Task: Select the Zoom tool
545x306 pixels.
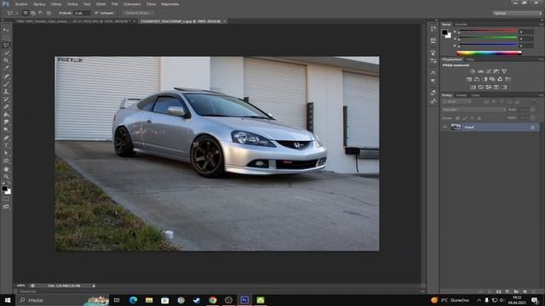Action: 6,177
